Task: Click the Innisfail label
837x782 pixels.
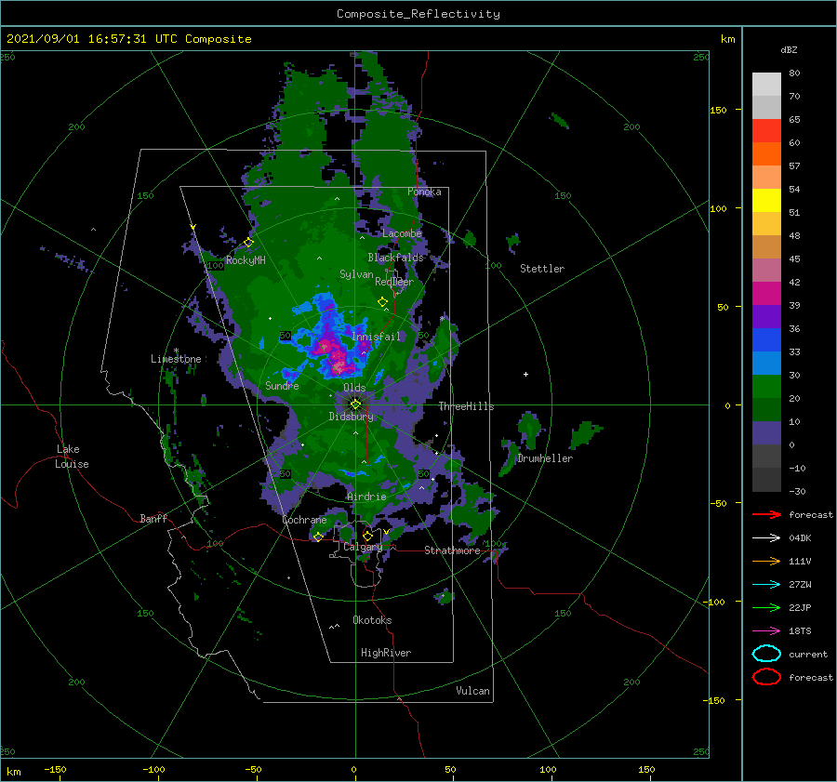Action: pos(376,337)
